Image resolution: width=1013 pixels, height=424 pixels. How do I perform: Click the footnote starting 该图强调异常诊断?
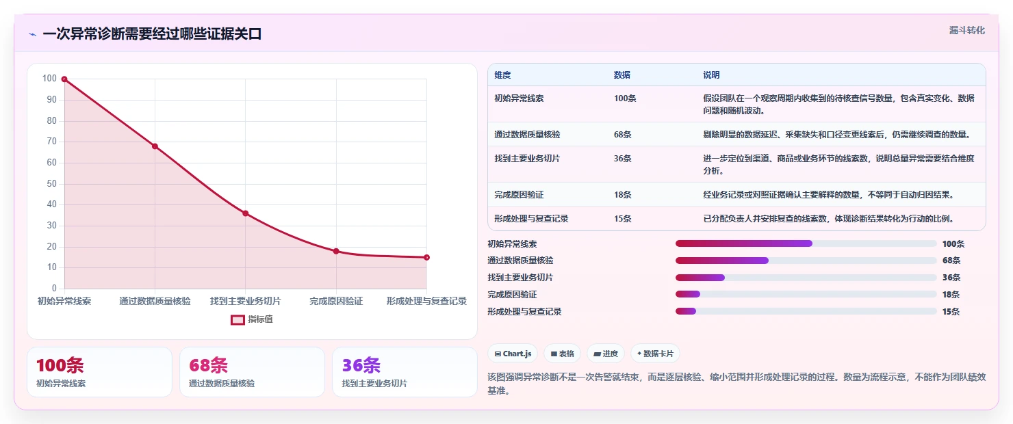point(736,384)
